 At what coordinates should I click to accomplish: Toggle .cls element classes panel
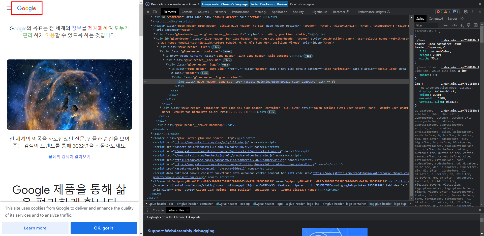point(454,25)
